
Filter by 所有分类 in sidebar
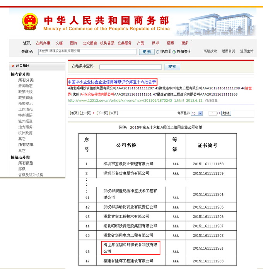(x=26, y=80)
